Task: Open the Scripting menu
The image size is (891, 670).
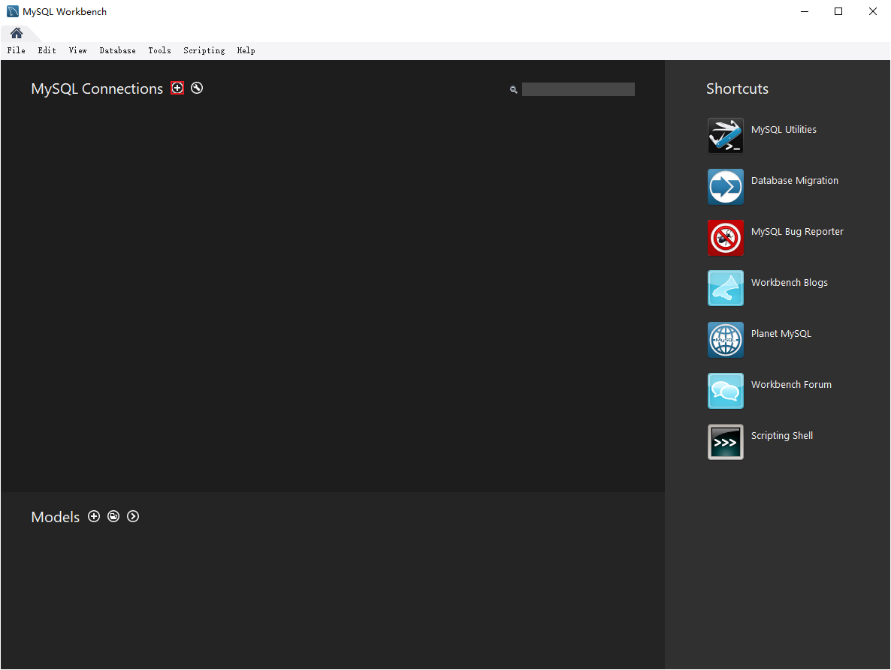Action: point(204,50)
